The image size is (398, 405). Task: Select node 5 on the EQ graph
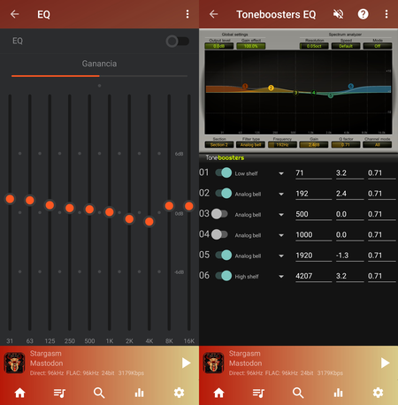point(331,96)
